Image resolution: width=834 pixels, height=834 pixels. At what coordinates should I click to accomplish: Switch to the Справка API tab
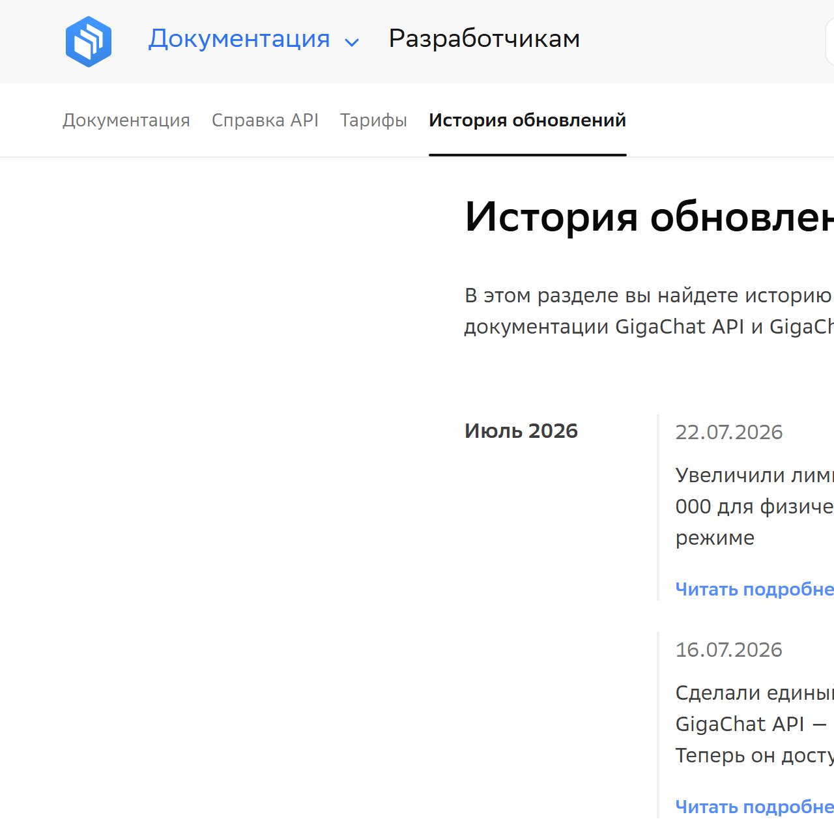[265, 121]
